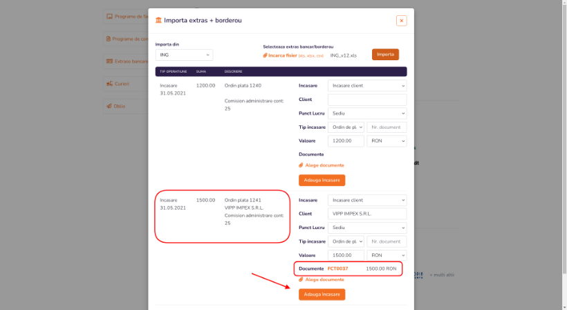Close the Importa extras + borderou dialog

pos(401,21)
